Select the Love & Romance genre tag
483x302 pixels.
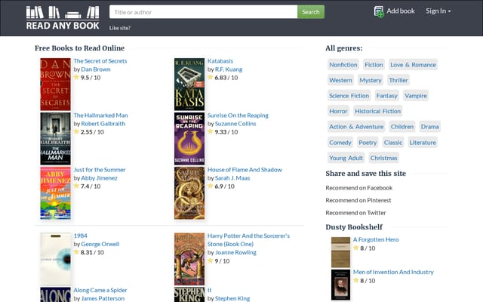pyautogui.click(x=413, y=65)
